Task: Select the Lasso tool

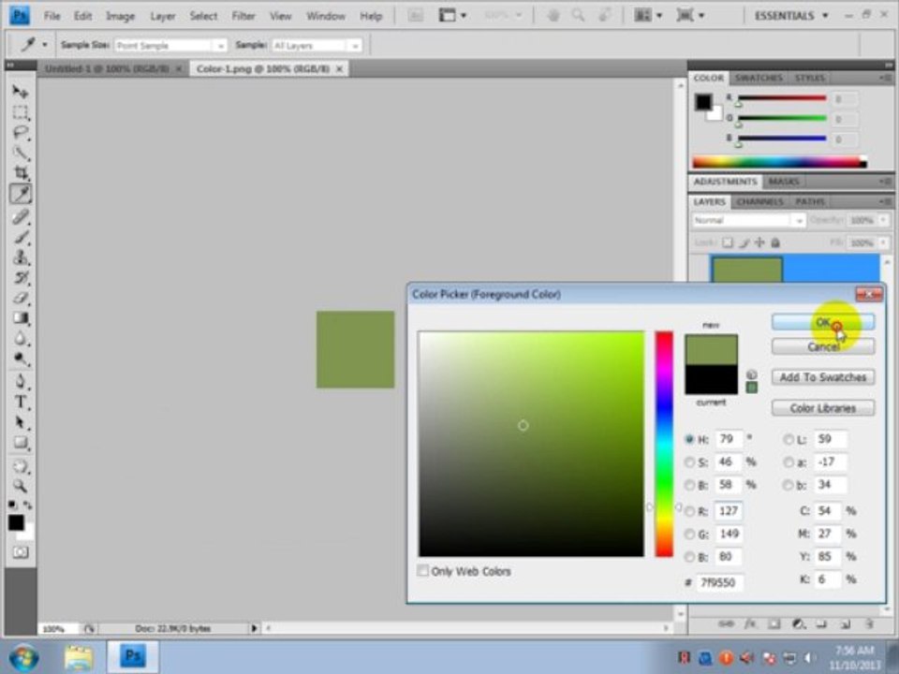Action: tap(20, 132)
